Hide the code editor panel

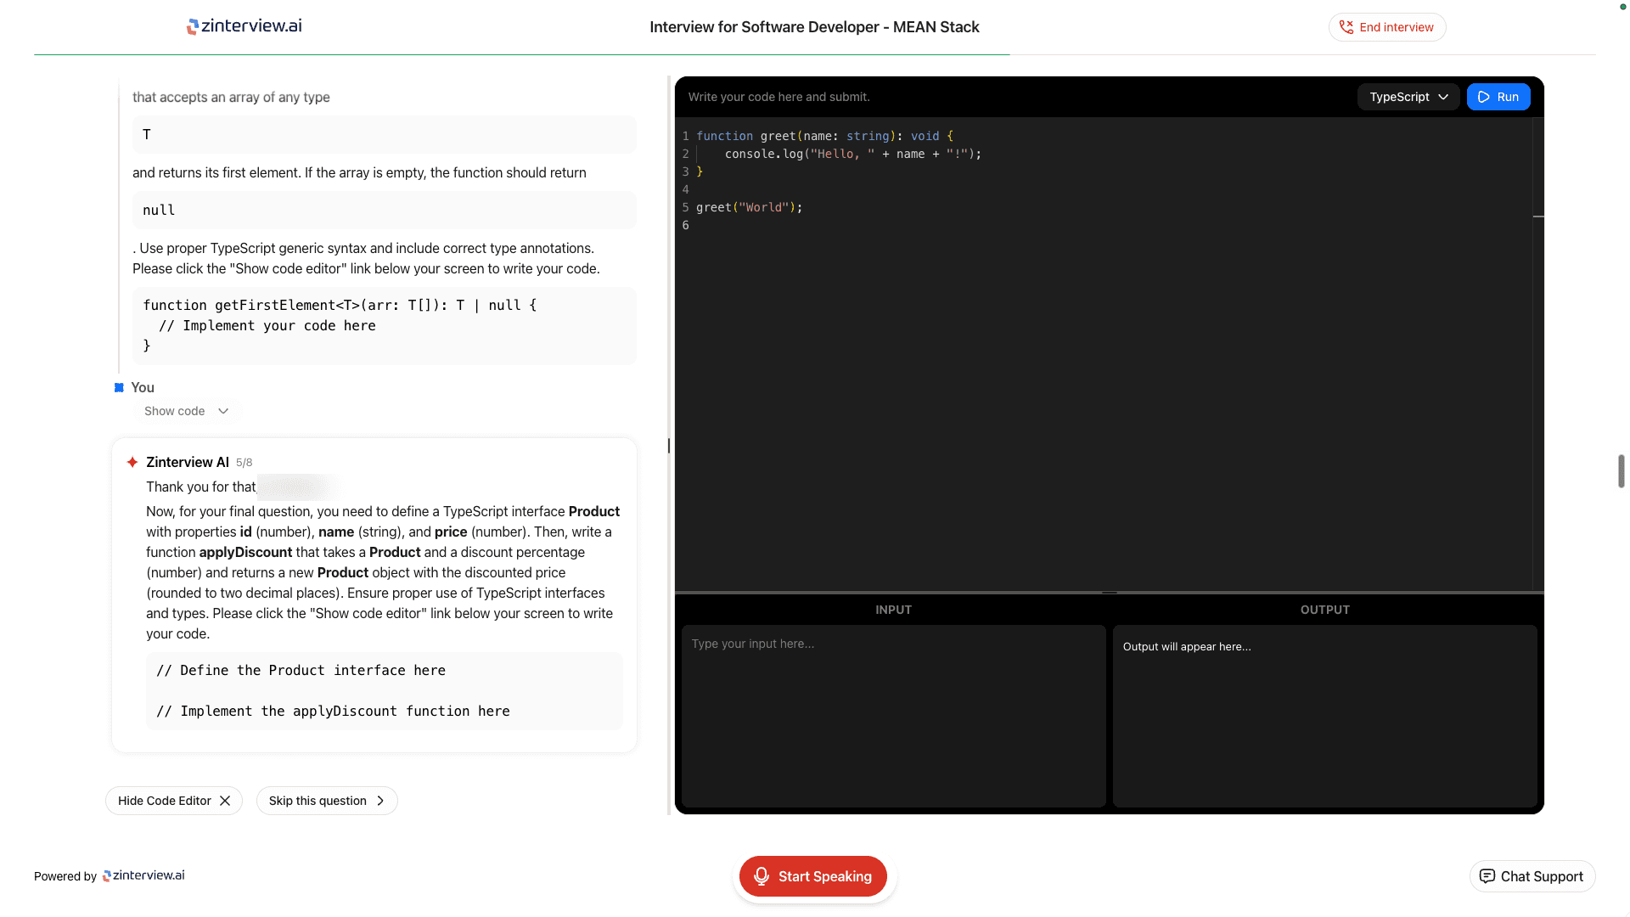[x=174, y=801]
